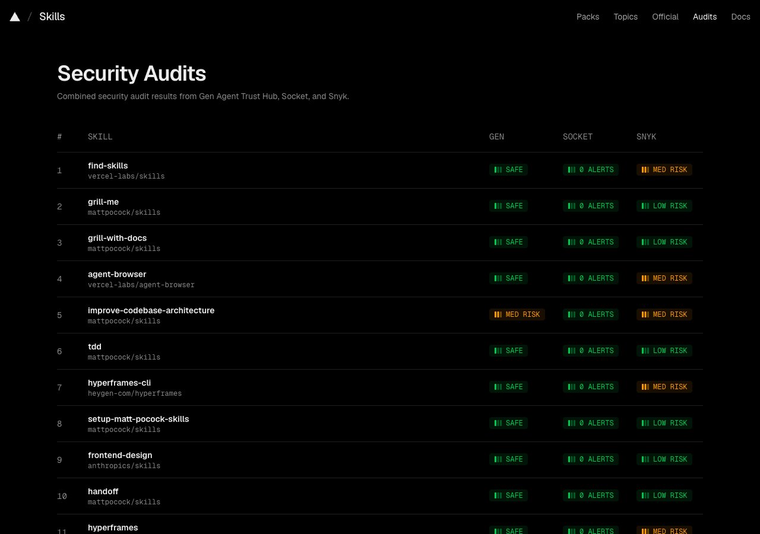Image resolution: width=760 pixels, height=534 pixels.
Task: Click handoff Socket 0 ALERTS badge
Action: [591, 495]
